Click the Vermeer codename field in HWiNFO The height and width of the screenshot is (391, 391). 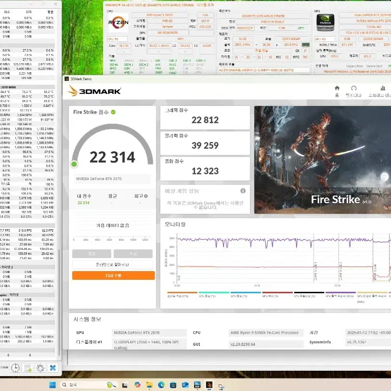[167, 26]
